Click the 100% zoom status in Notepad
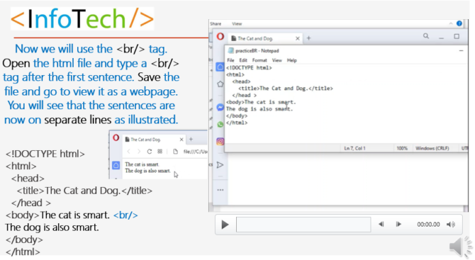This screenshot has width=475, height=260. [402, 148]
